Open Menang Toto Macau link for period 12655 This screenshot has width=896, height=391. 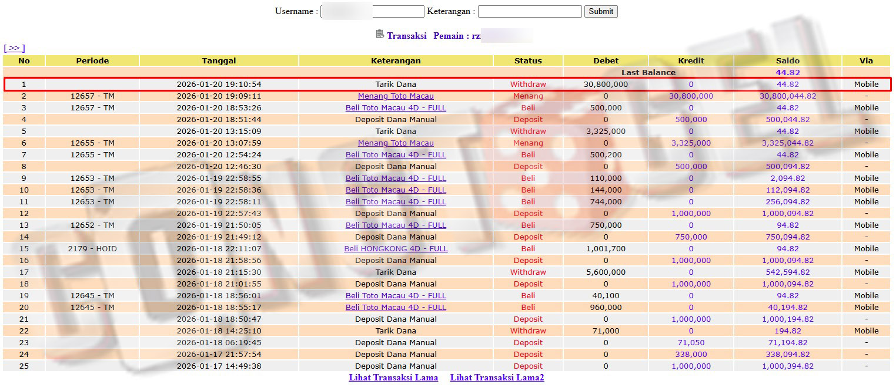coord(396,143)
